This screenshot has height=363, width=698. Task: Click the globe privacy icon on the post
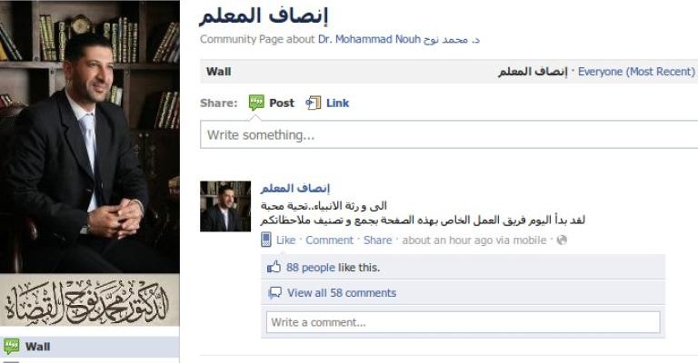tap(562, 240)
